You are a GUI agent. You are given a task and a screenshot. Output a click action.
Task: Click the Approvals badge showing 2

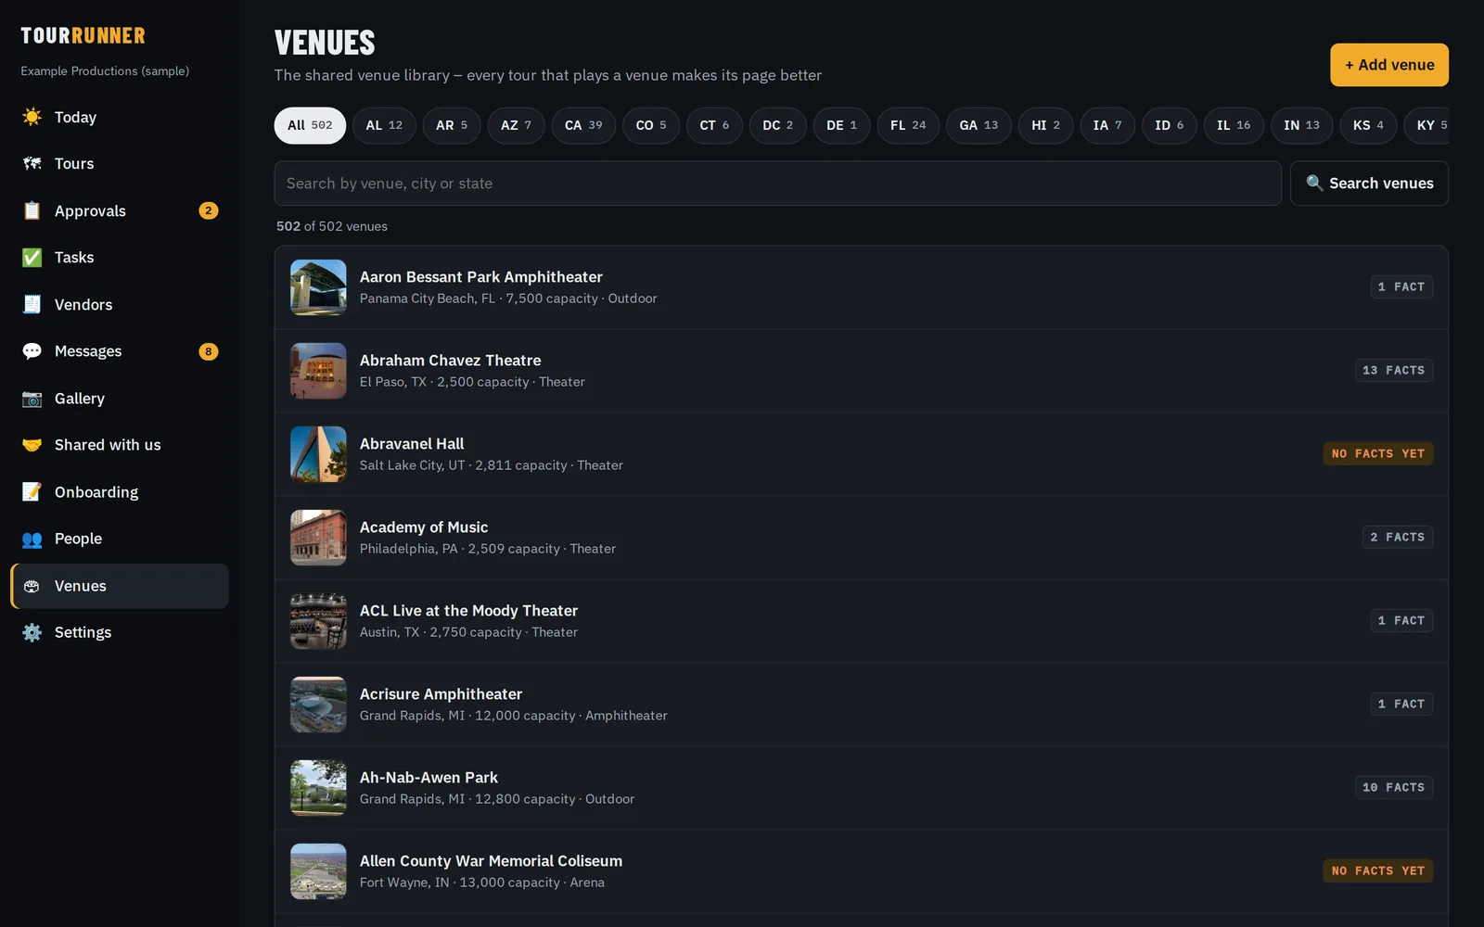209,210
